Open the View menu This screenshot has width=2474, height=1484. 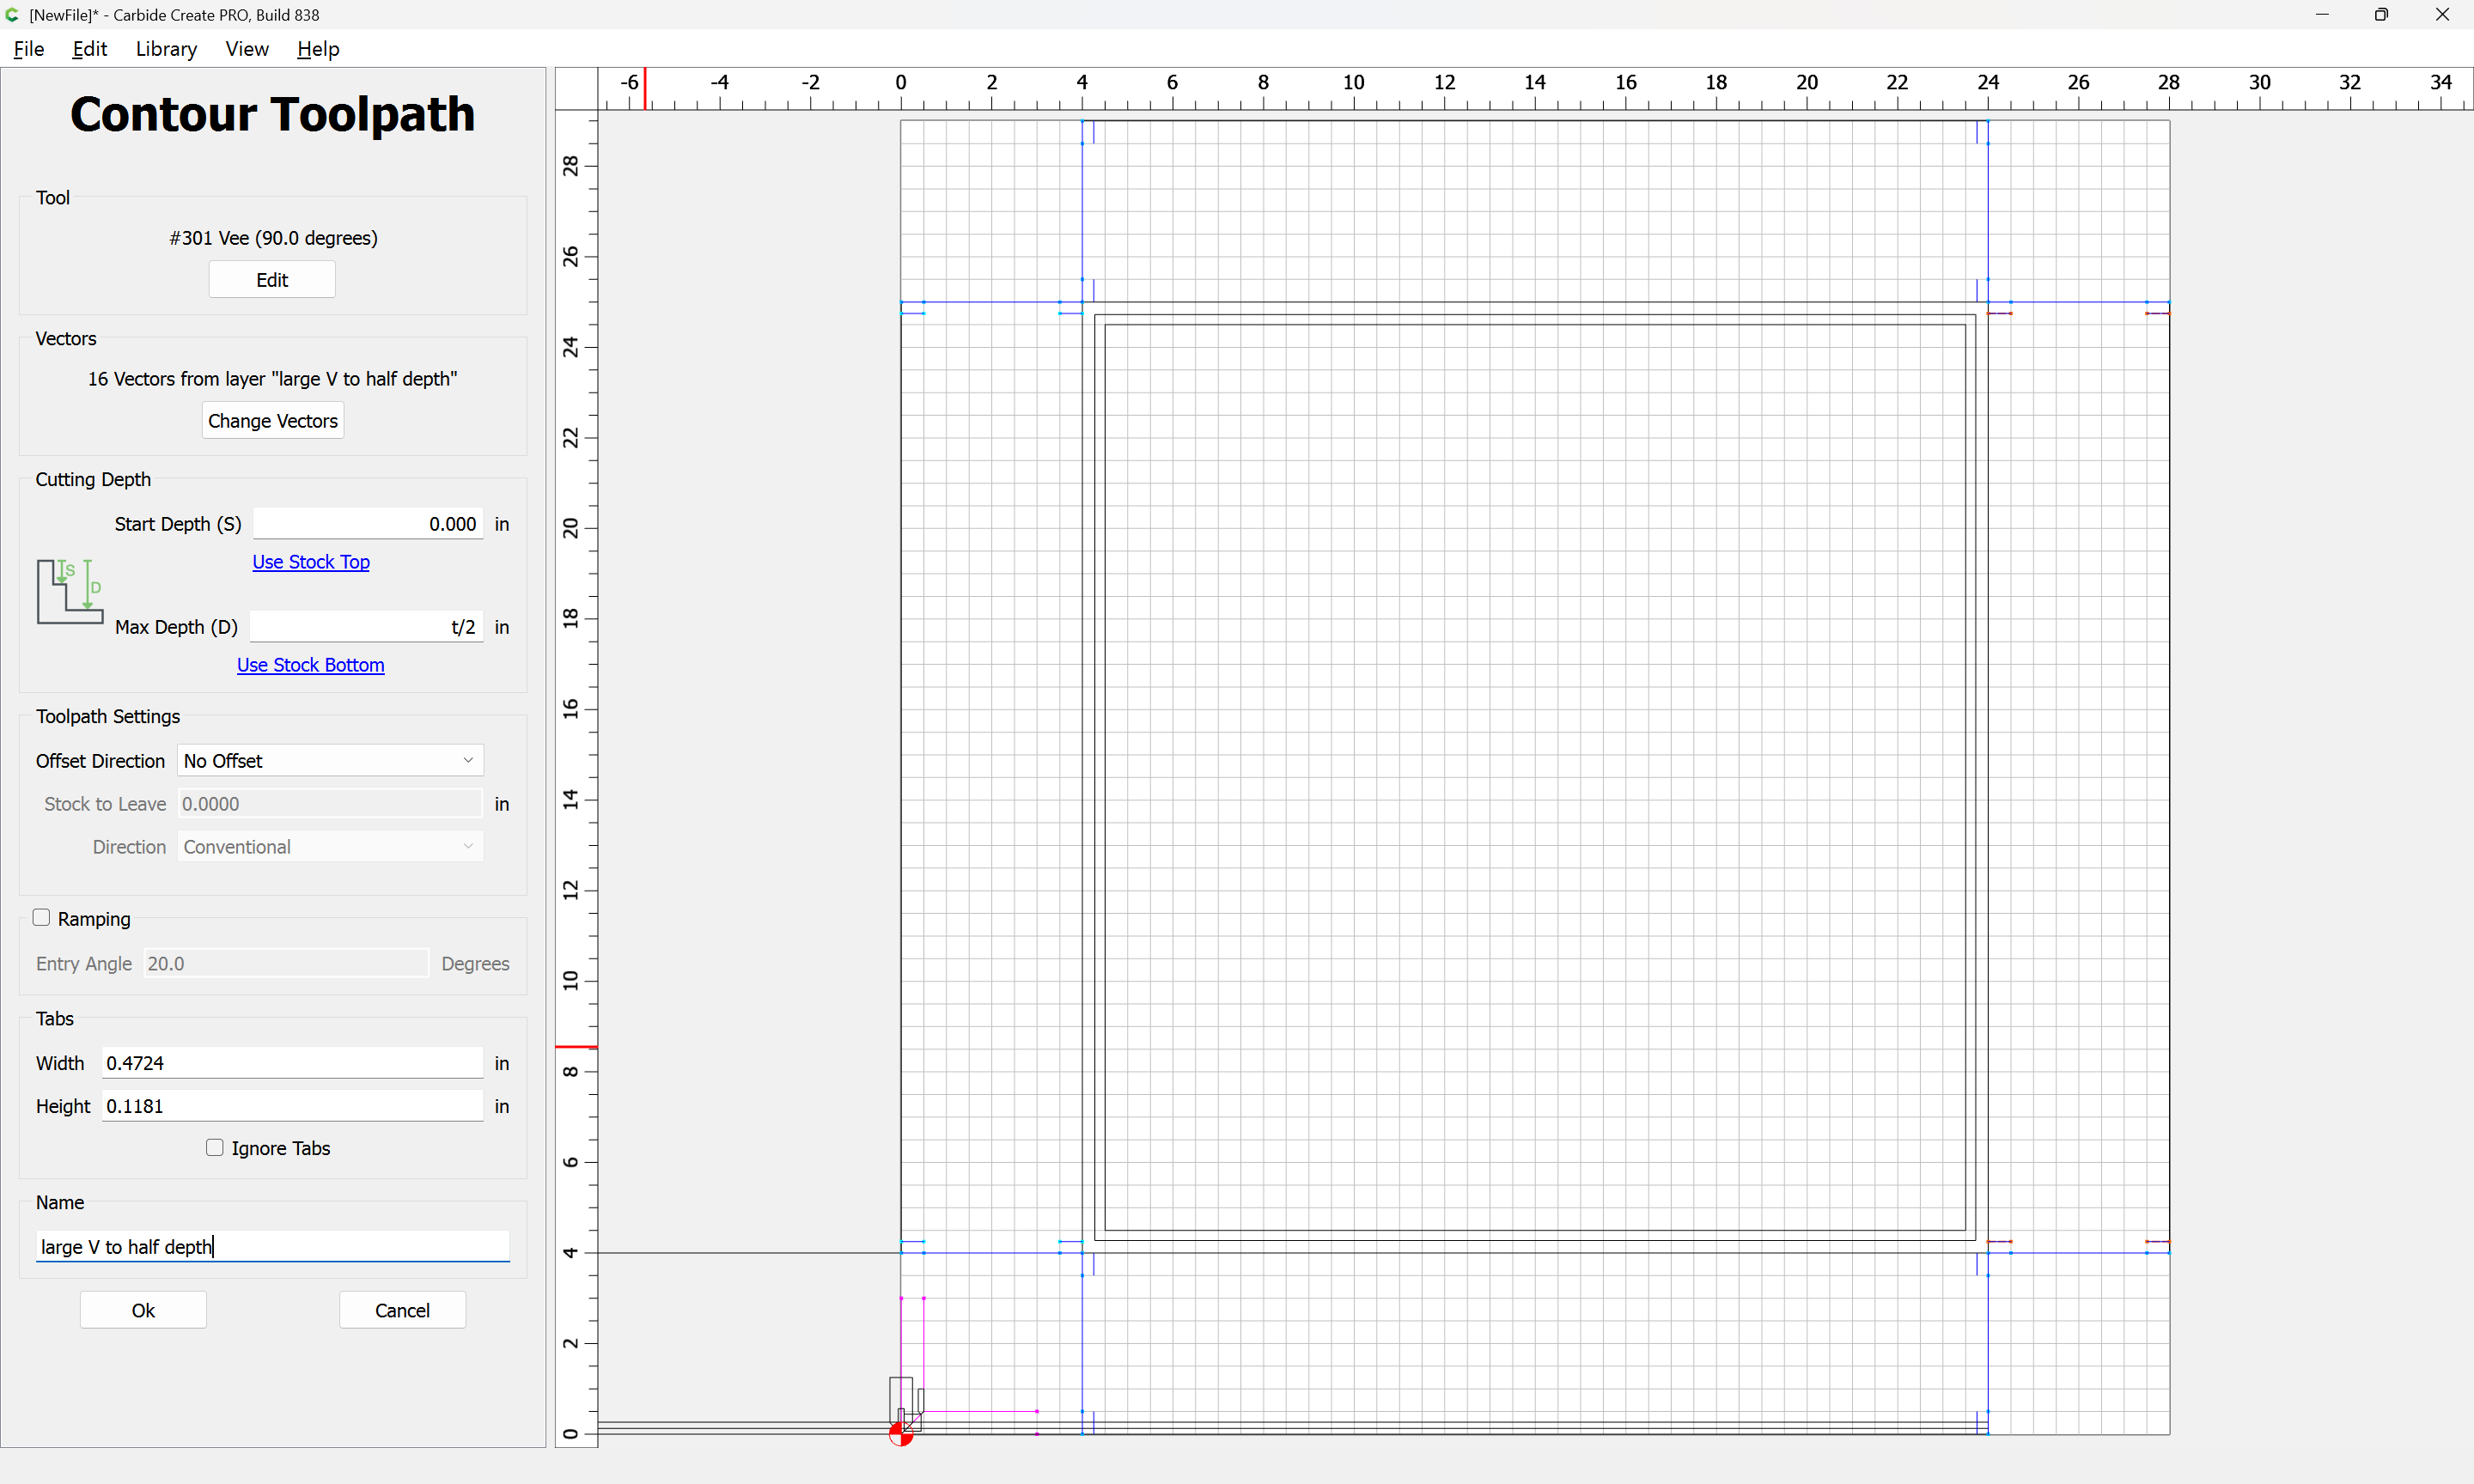pyautogui.click(x=246, y=49)
